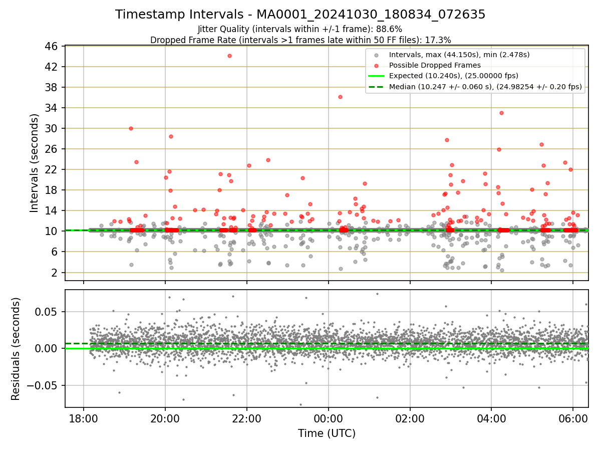The width and height of the screenshot is (601, 451).
Task: Click the Dropped Frame Rate 17.3% subtitle line
Action: click(x=300, y=40)
